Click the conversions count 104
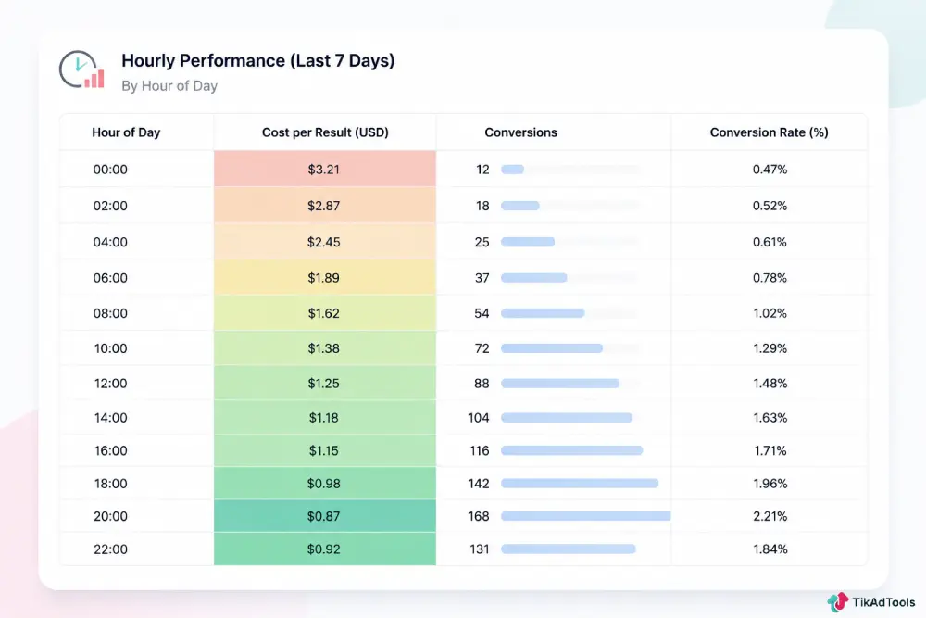This screenshot has height=618, width=926. [479, 418]
